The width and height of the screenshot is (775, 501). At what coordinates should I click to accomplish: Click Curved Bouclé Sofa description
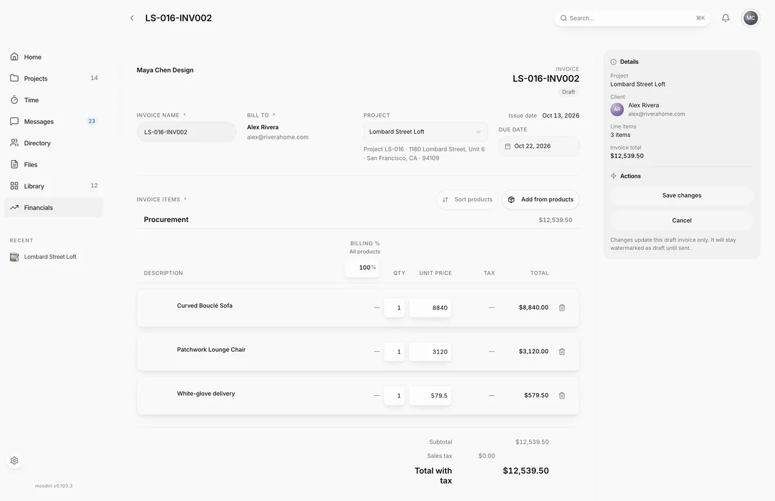pyautogui.click(x=205, y=306)
